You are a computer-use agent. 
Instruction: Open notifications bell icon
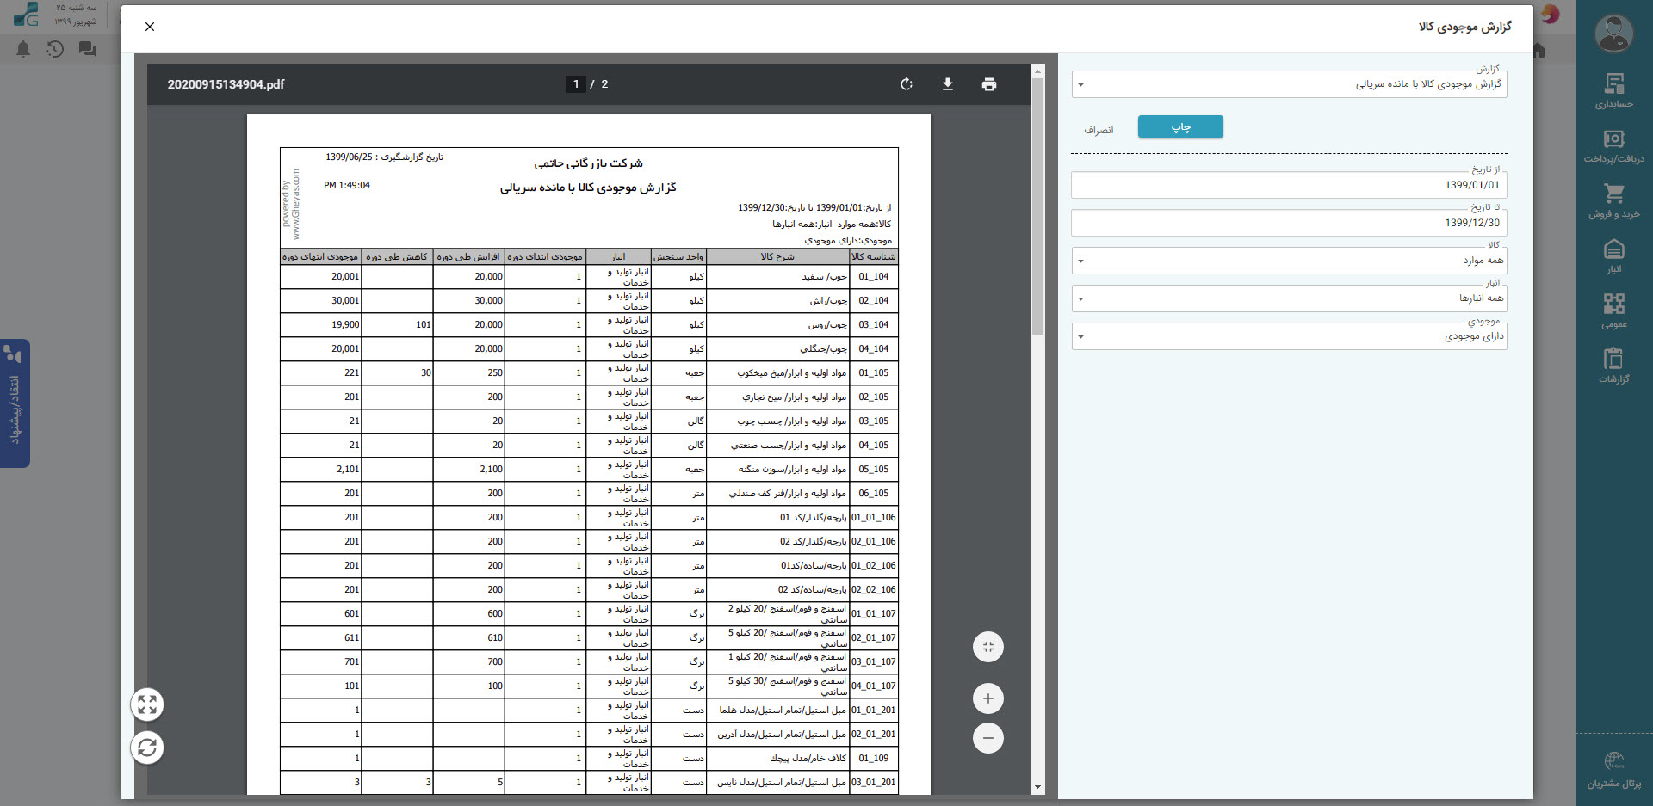23,49
